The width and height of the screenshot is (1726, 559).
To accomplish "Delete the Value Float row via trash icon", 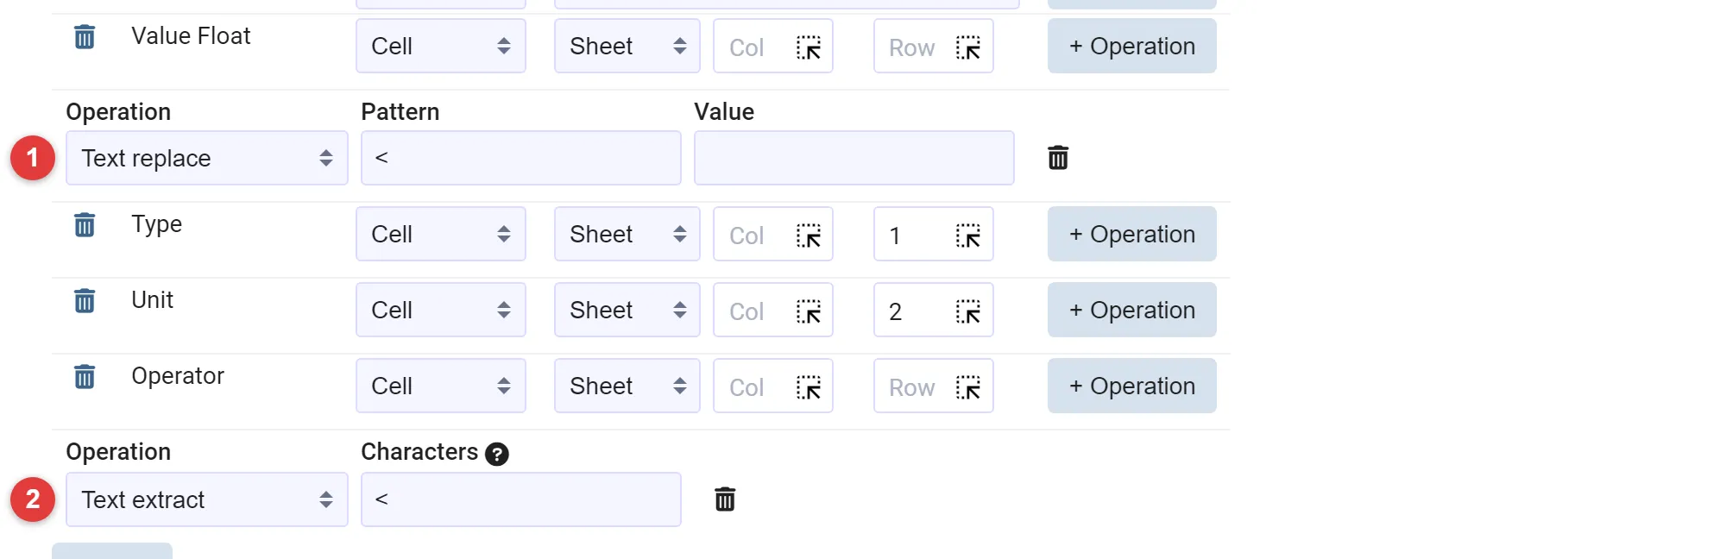I will tap(85, 37).
